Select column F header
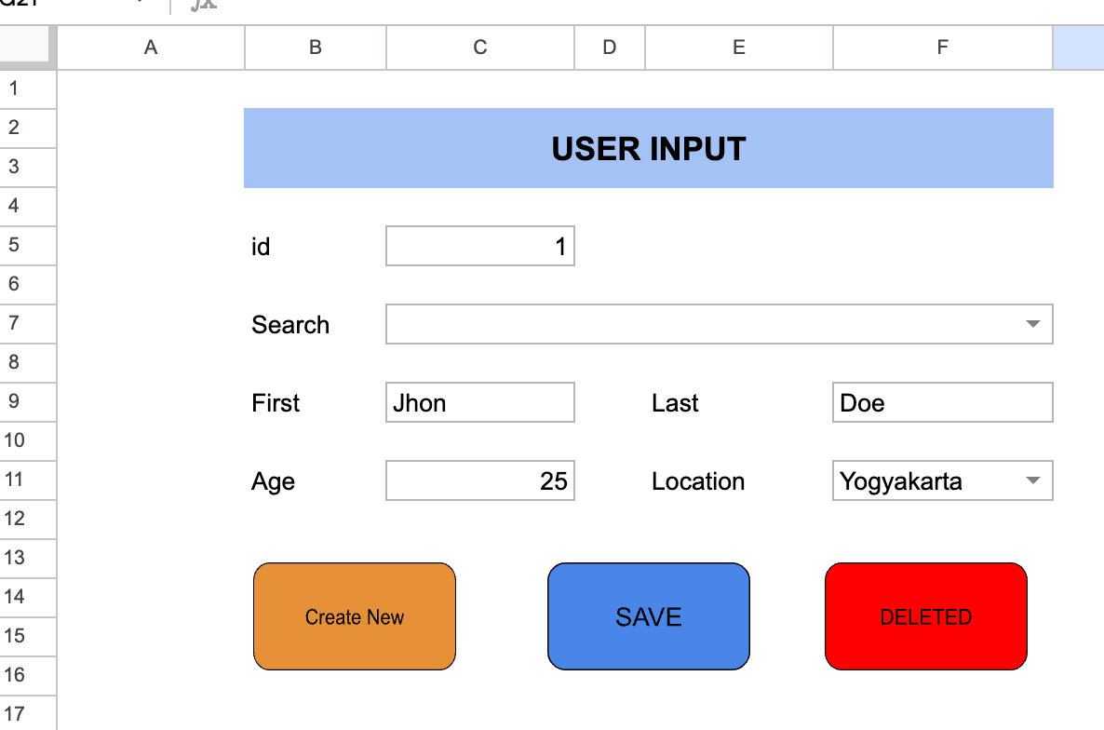 click(x=942, y=47)
